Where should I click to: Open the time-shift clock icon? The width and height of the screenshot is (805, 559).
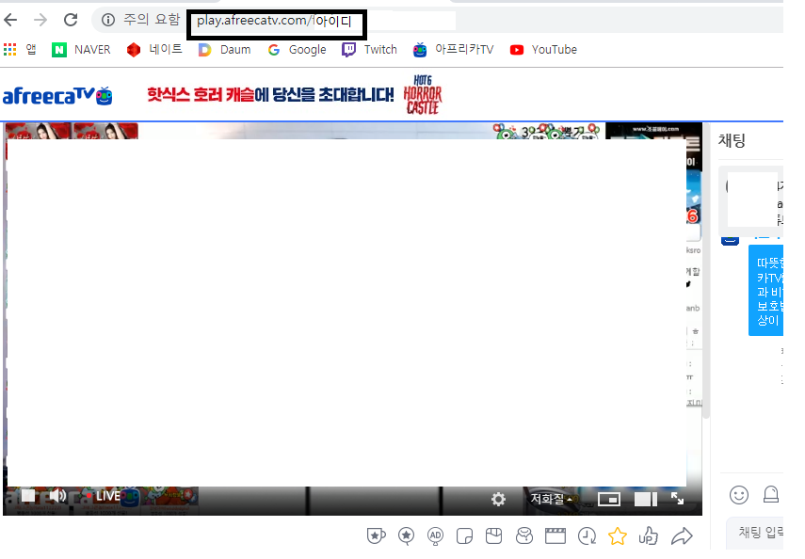[x=587, y=536]
